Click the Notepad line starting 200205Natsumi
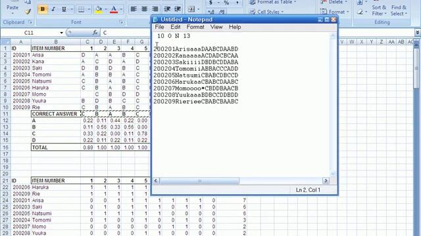 click(196, 75)
